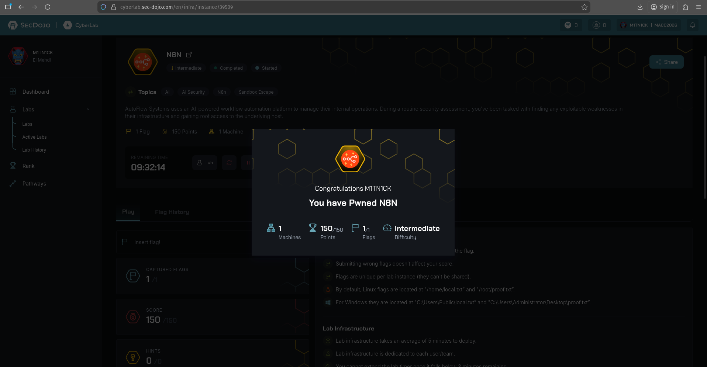Bookmark this page with star icon
The width and height of the screenshot is (707, 367).
click(584, 7)
